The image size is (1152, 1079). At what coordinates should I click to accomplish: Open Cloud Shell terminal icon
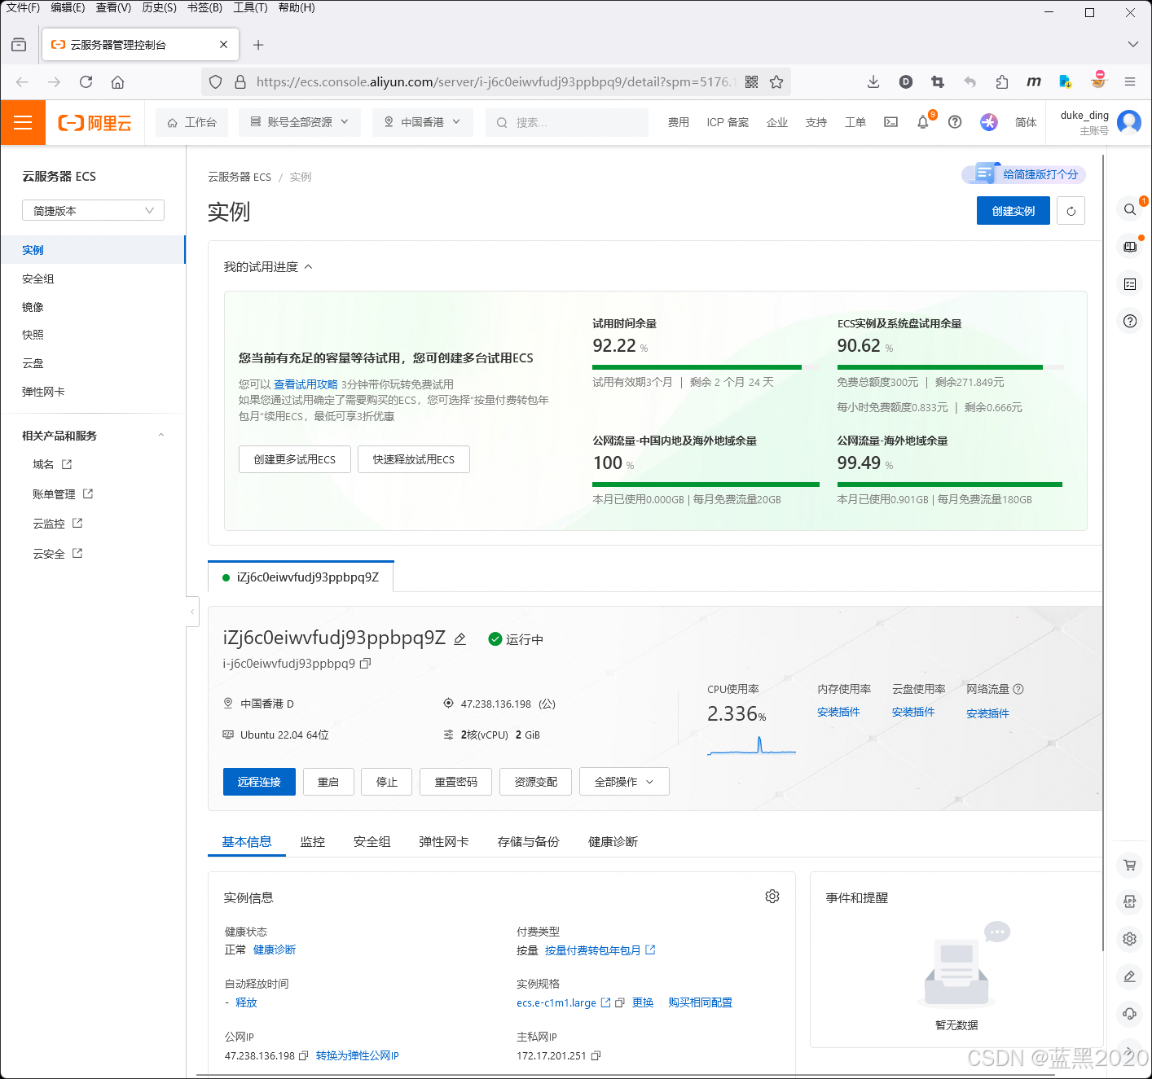pos(891,122)
